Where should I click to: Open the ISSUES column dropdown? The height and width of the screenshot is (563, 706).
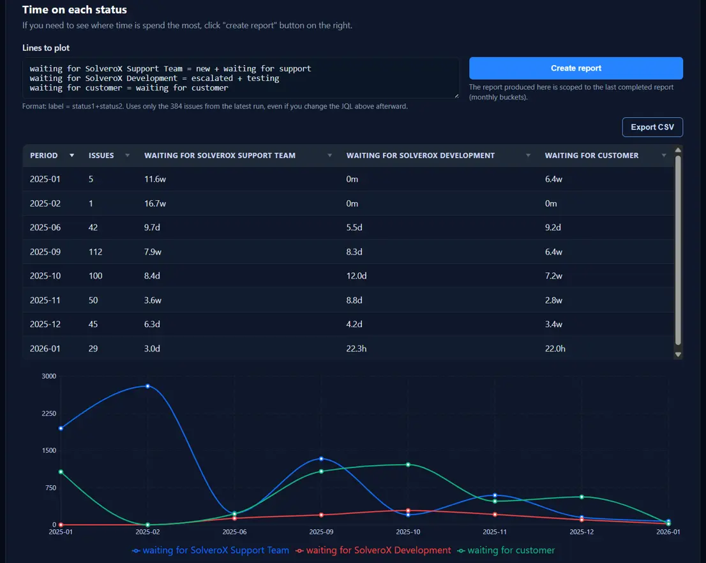(127, 155)
